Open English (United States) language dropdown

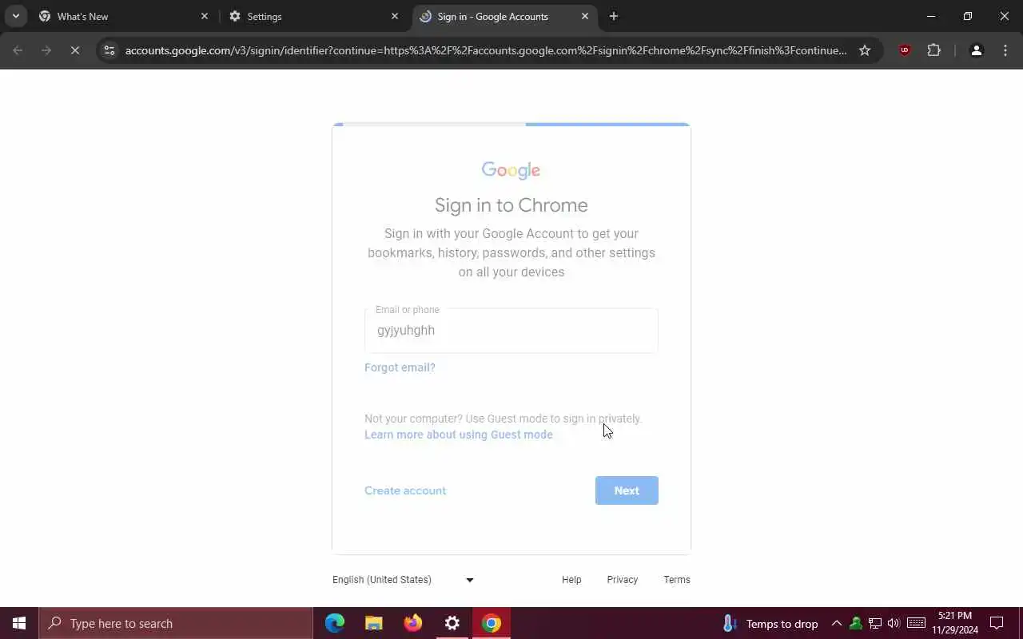404,580
